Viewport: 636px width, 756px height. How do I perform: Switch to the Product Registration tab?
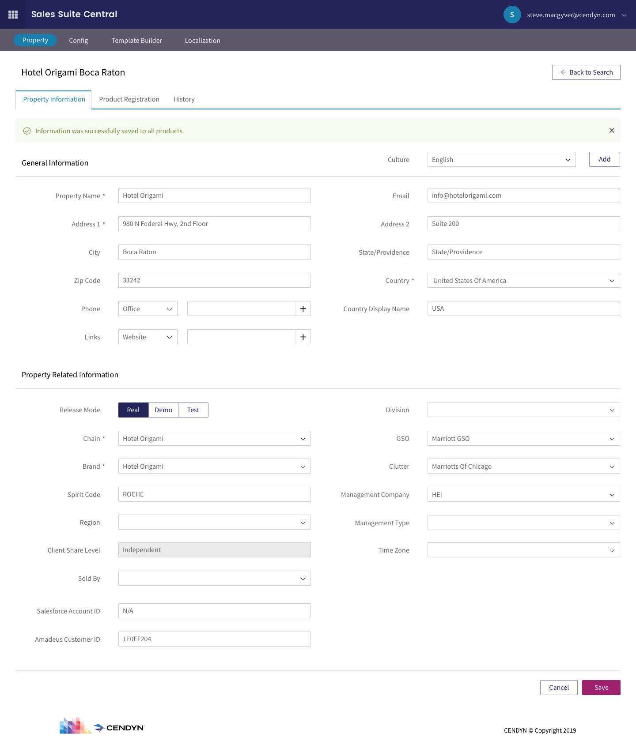129,99
